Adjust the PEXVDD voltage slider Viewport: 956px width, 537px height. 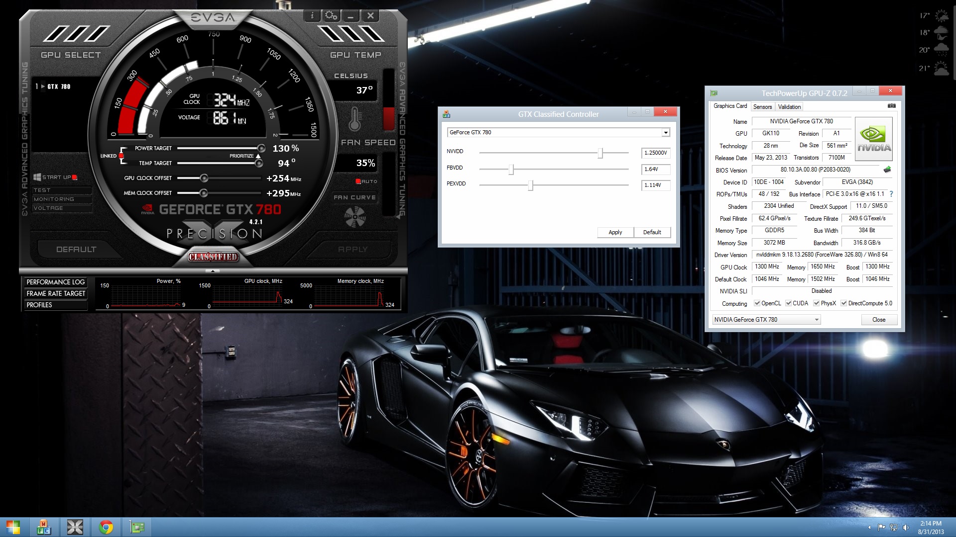pos(531,185)
